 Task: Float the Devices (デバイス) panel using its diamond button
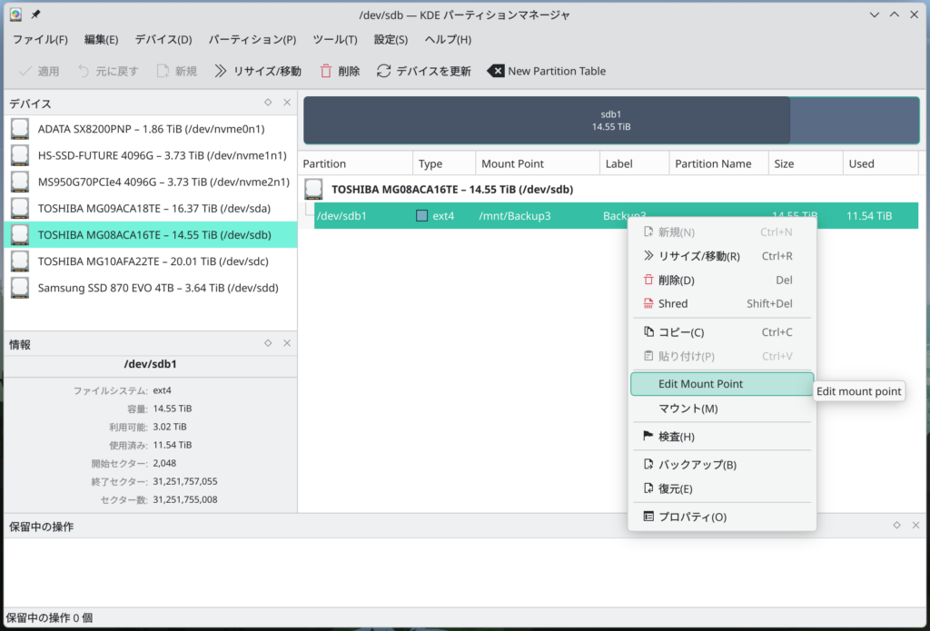click(268, 103)
